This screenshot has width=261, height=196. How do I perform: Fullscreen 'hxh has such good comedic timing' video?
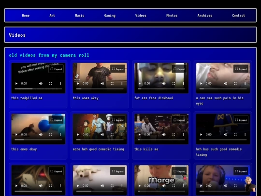point(235,135)
